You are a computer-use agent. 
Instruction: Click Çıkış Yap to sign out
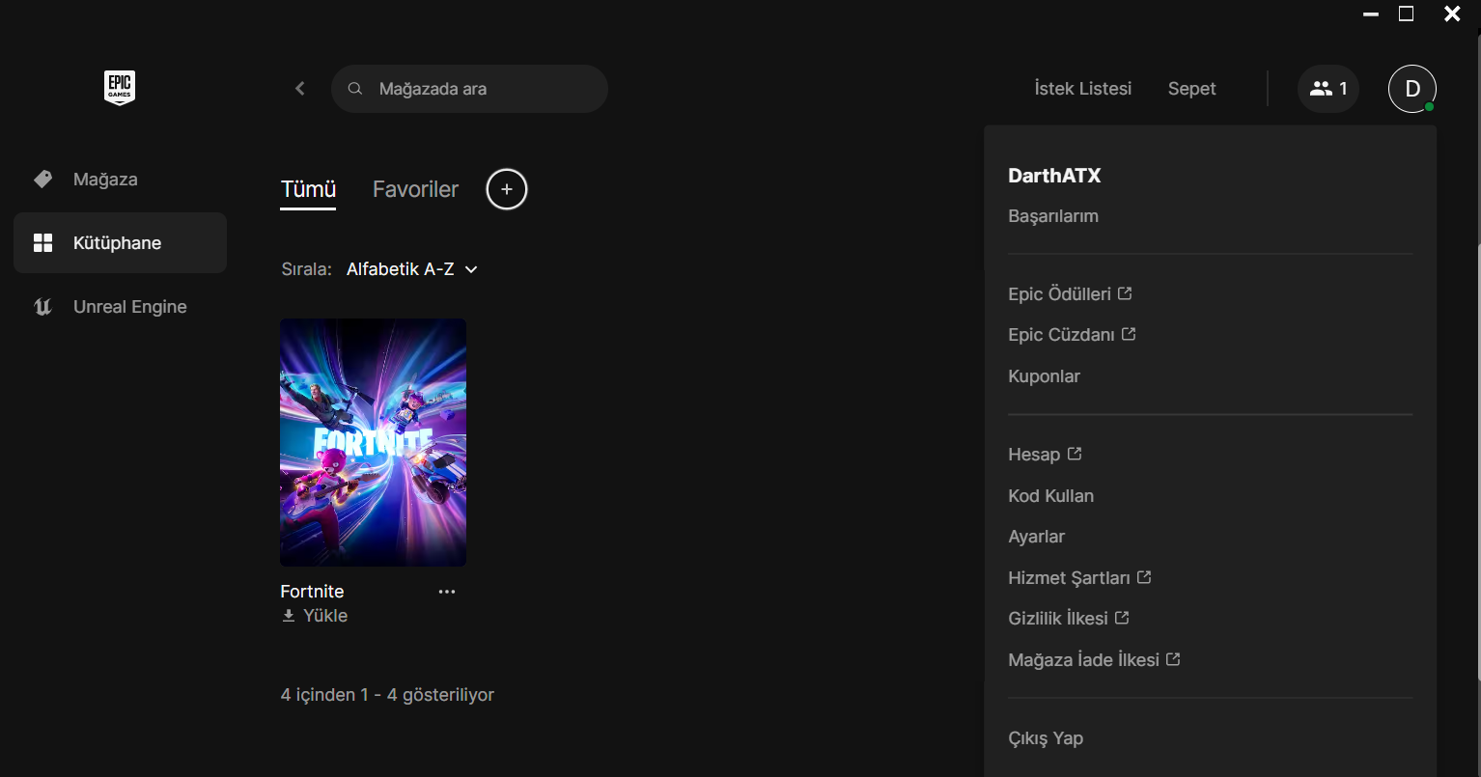[1046, 738]
